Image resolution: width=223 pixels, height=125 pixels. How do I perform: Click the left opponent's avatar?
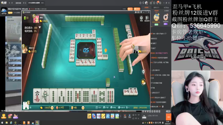(25, 50)
